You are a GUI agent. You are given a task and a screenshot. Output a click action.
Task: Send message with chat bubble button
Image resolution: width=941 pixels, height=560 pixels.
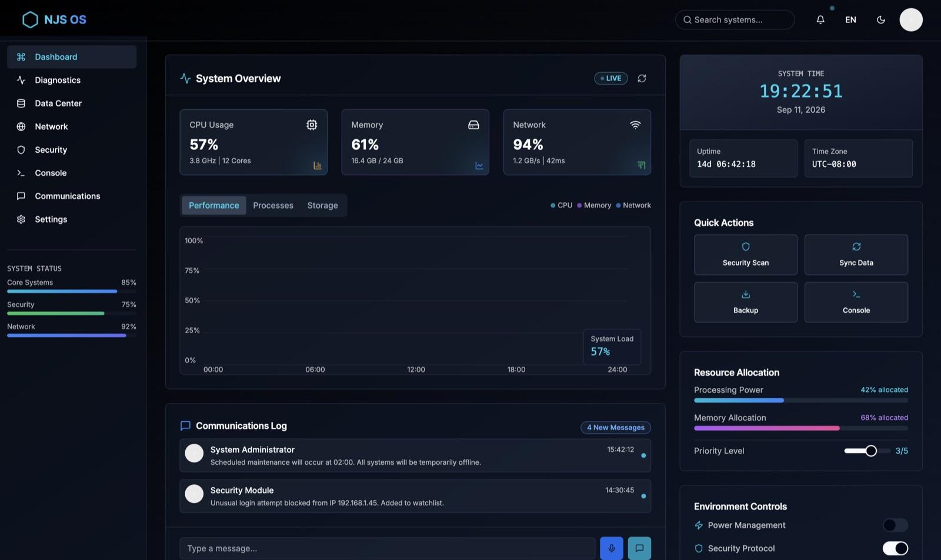tap(639, 548)
